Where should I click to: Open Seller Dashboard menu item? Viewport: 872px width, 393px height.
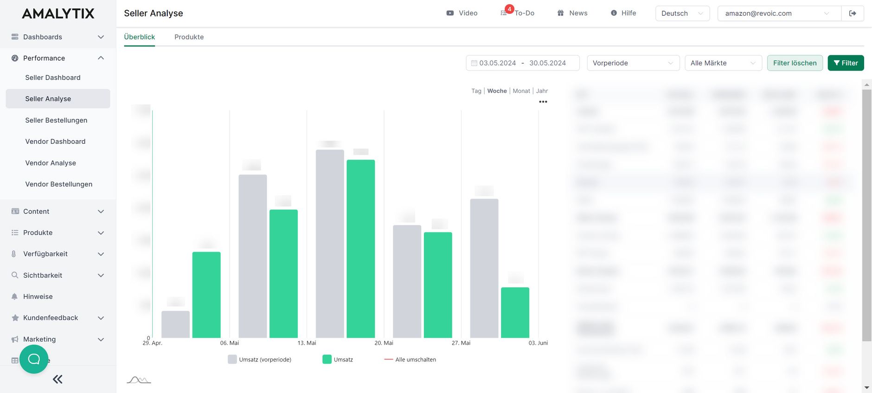[x=58, y=77]
